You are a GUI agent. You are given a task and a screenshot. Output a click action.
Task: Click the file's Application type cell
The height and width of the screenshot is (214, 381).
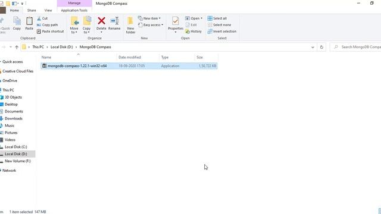coord(170,66)
